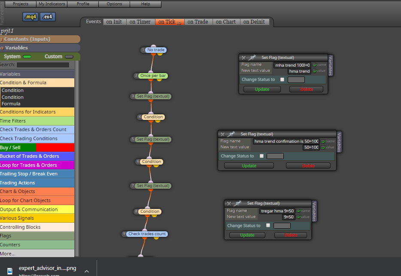This screenshot has width=401, height=276.
Task: Expand the Time Filters category
Action: pos(37,121)
